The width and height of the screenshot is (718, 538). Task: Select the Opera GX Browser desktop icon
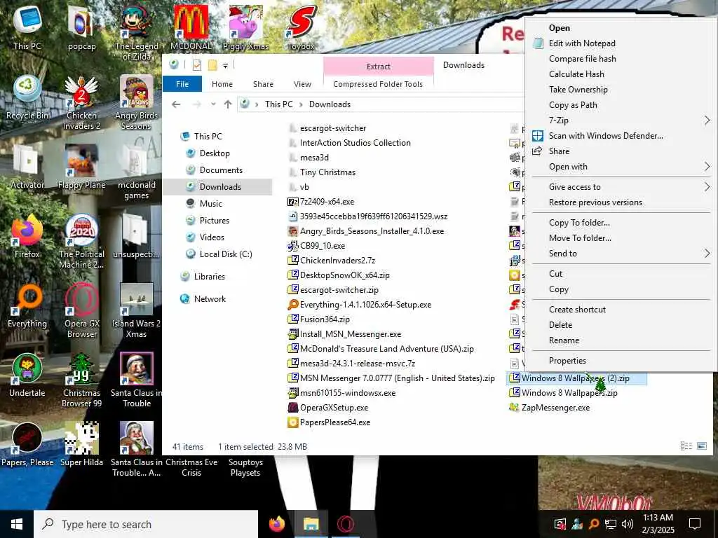coord(81,310)
